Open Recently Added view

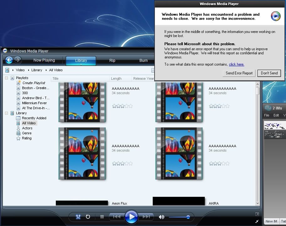click(34, 118)
